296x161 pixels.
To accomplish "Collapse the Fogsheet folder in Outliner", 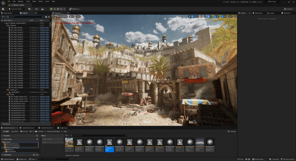I will pos(6,25).
